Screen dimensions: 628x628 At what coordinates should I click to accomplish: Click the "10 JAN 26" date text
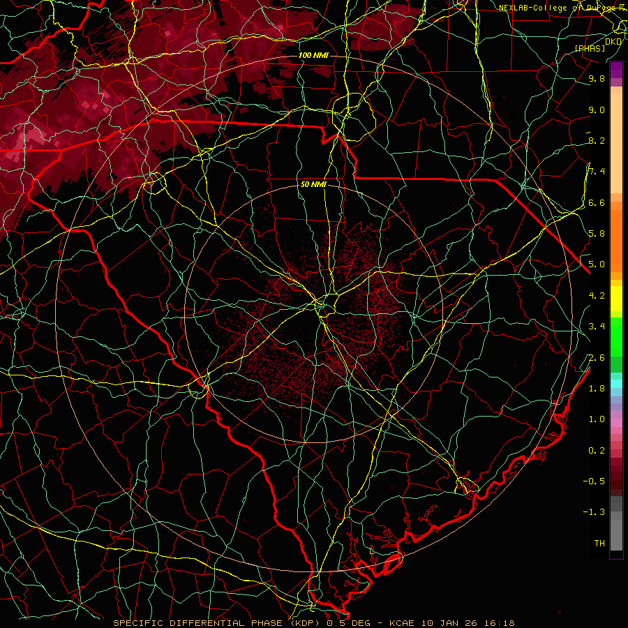click(x=449, y=623)
